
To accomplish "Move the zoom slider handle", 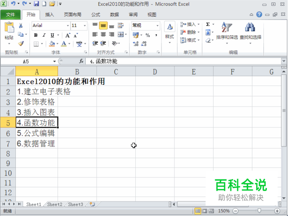I will click(x=259, y=211).
